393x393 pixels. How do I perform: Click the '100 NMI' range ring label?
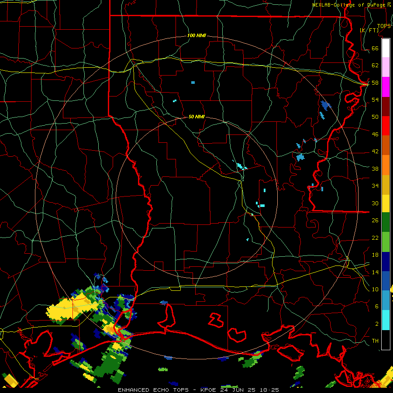(196, 36)
